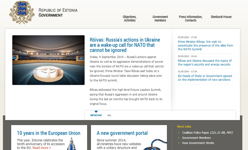Open Press Information, Contacts menu
This screenshot has height=150, width=248.
(191, 18)
